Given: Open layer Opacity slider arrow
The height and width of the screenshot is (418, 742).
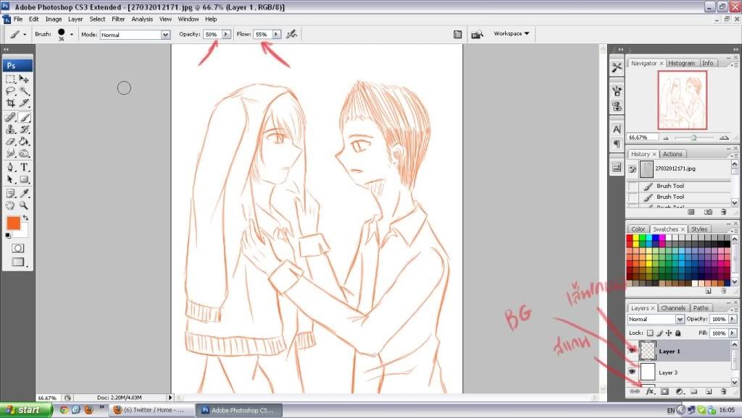Looking at the screenshot, I should tap(733, 320).
